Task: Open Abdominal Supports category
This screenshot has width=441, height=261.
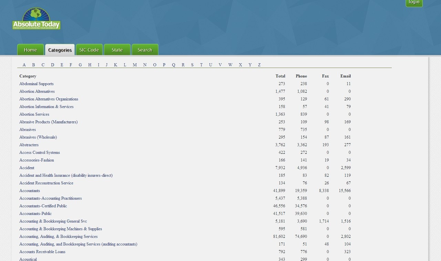Action: point(36,84)
